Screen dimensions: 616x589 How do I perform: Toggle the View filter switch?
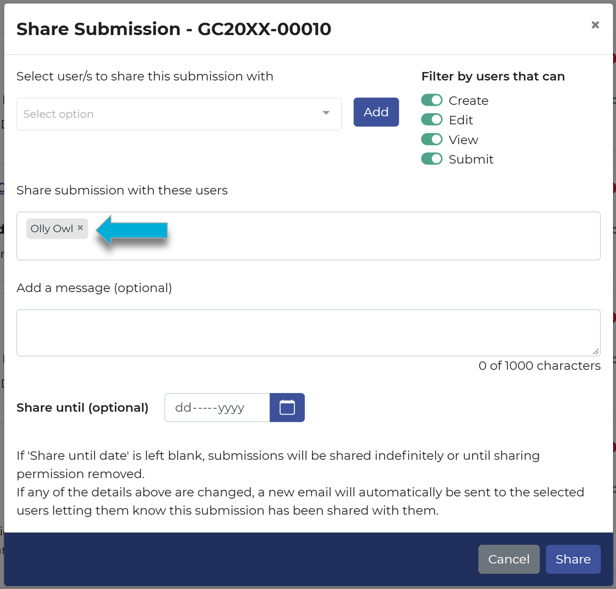432,139
